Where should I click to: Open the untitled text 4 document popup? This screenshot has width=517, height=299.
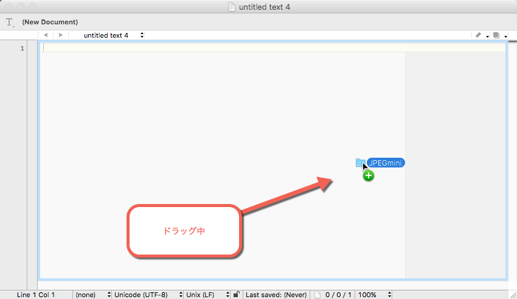coord(113,35)
